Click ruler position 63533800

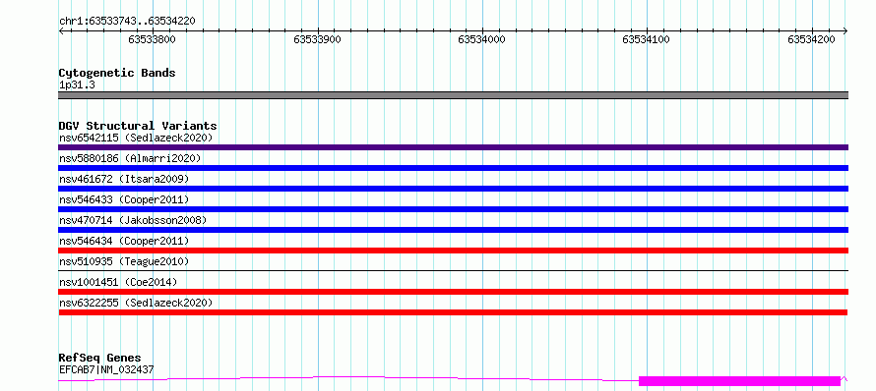tap(152, 39)
